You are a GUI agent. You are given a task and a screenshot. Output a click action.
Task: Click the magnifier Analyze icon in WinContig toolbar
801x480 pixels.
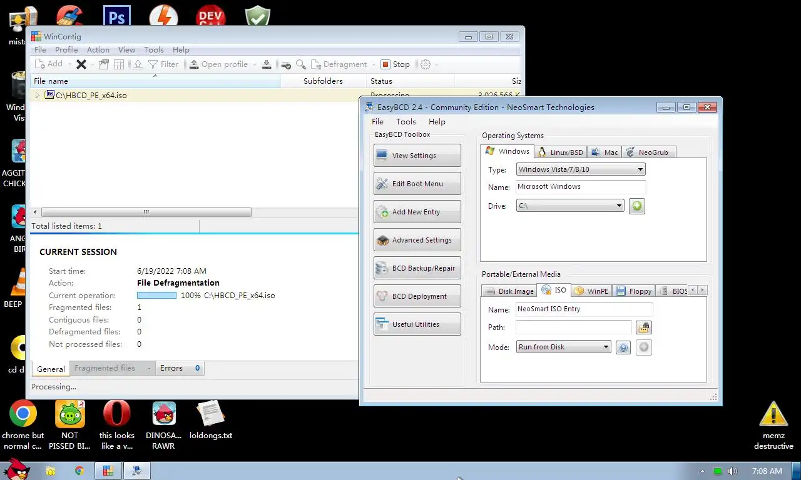[x=301, y=64]
